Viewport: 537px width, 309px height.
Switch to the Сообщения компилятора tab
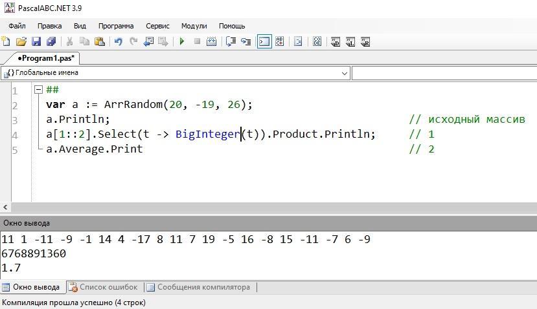click(x=200, y=287)
